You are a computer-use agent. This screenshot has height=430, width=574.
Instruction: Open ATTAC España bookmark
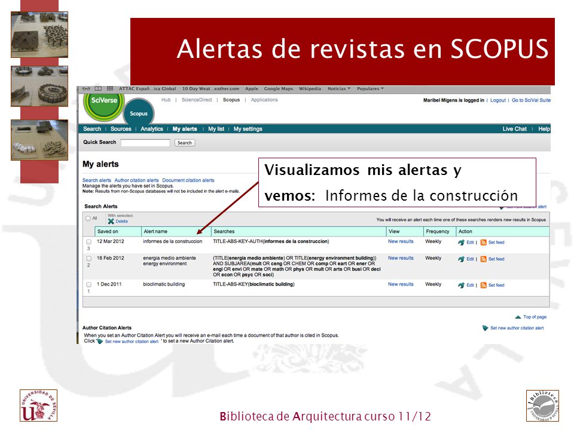click(x=147, y=89)
